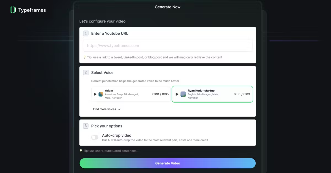This screenshot has height=173, width=331.
Task: Click the step 2 number badge
Action: pyautogui.click(x=86, y=72)
